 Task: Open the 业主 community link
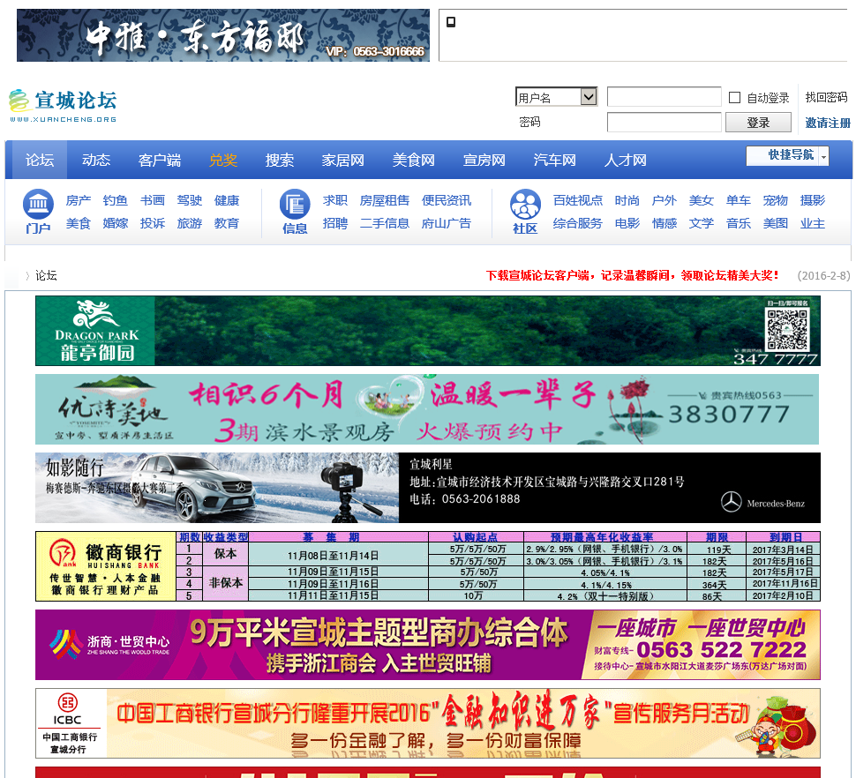click(x=813, y=223)
